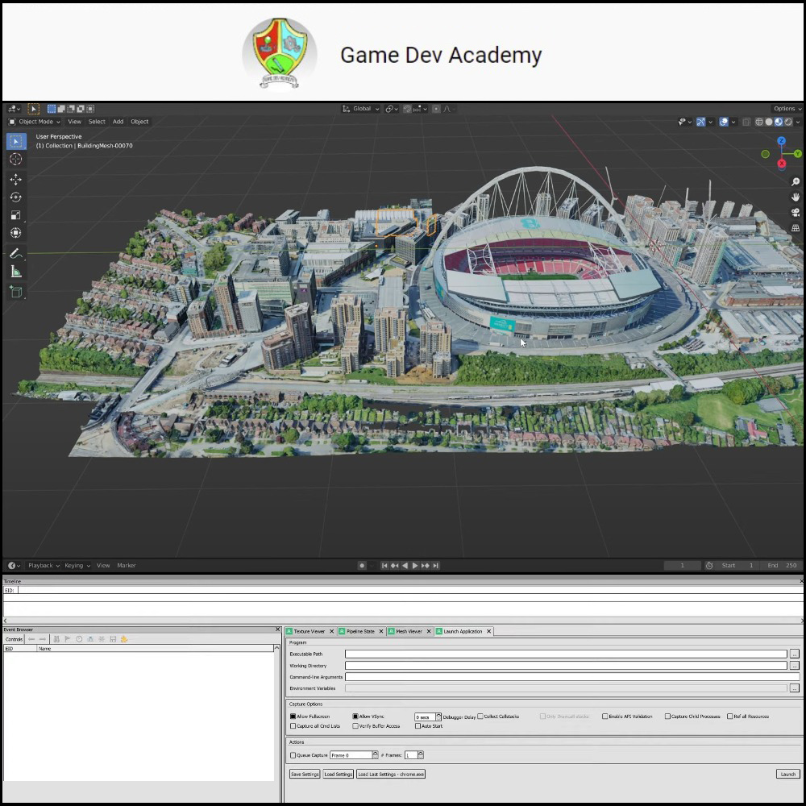Play the animation forward
The image size is (806, 806).
point(415,566)
